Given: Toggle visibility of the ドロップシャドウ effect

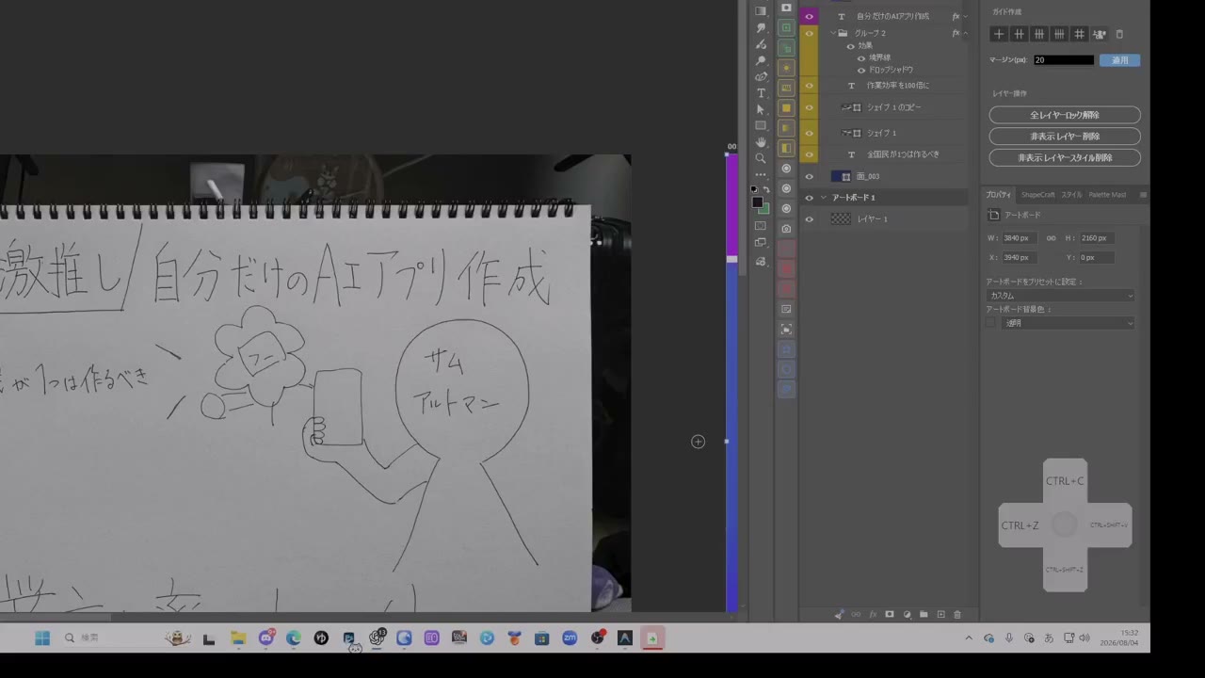Looking at the screenshot, I should (860, 70).
